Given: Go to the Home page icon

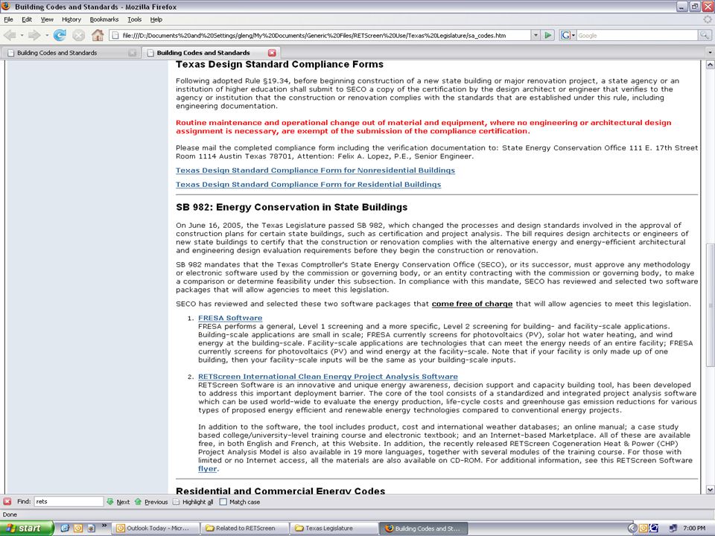Looking at the screenshot, I should click(98, 35).
